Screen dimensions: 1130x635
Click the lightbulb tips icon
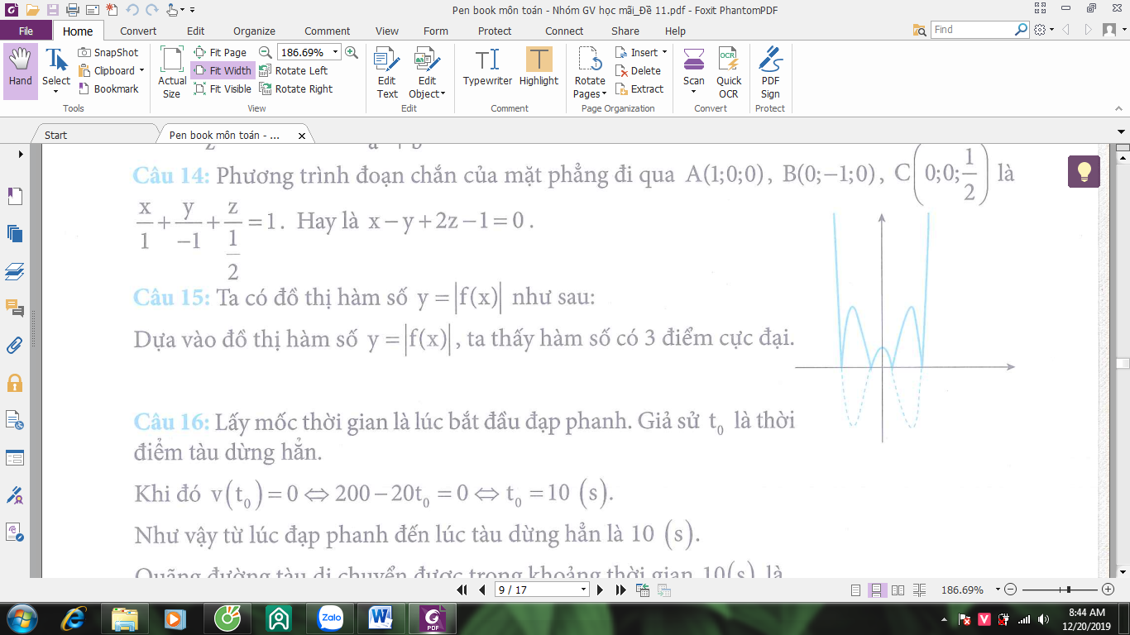click(1084, 171)
